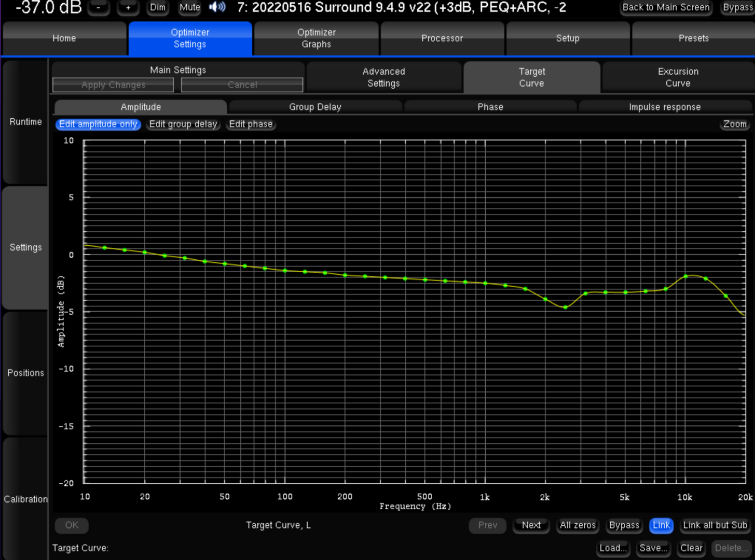Open the Positions side tab
Image resolution: width=755 pixels, height=560 pixels.
click(25, 373)
